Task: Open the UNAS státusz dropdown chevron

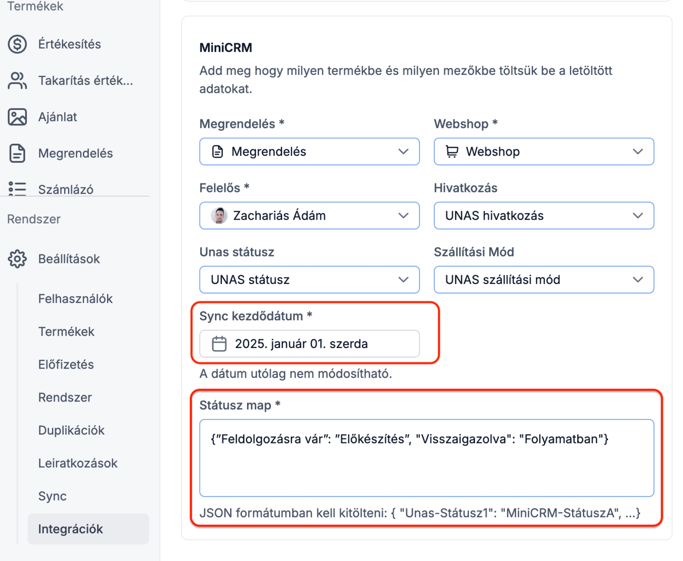Action: [x=404, y=280]
